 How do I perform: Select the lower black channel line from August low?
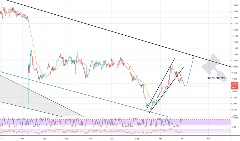[x=166, y=90]
